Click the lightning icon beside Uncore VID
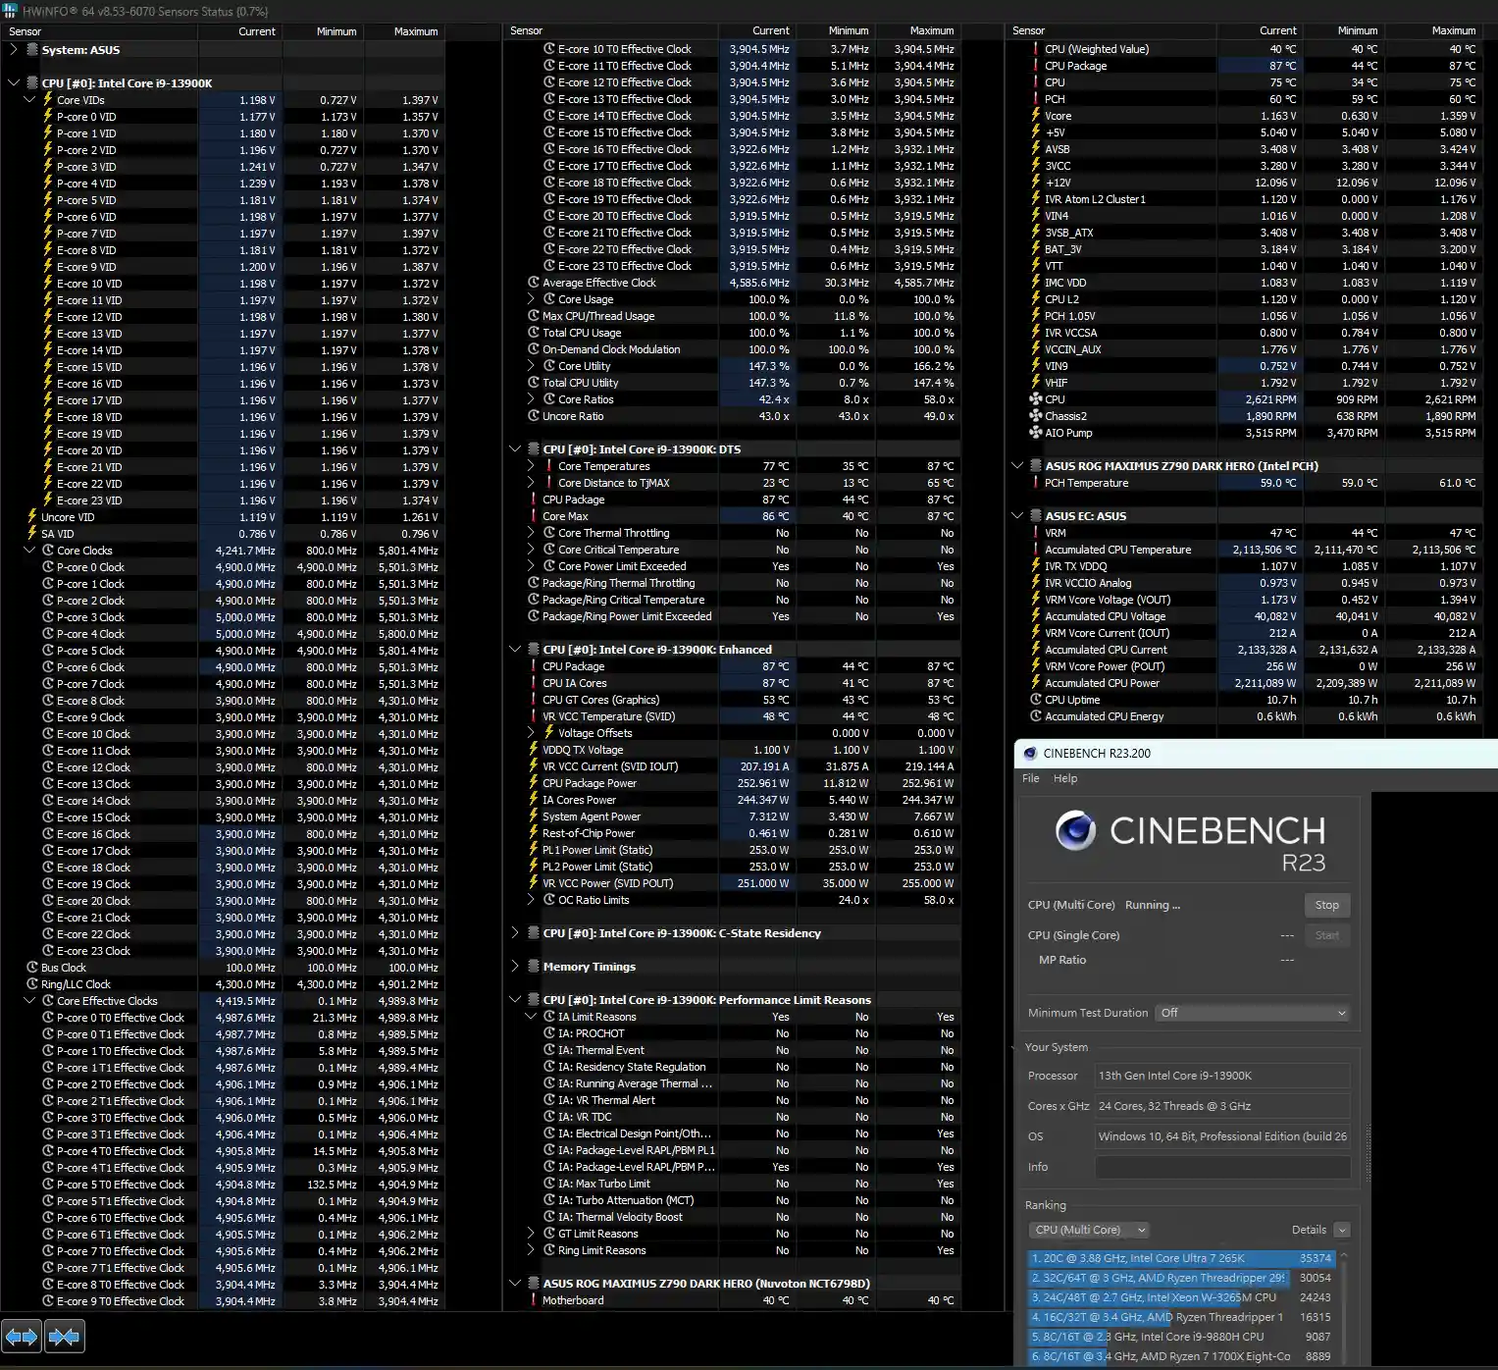Image resolution: width=1498 pixels, height=1370 pixels. [x=32, y=517]
